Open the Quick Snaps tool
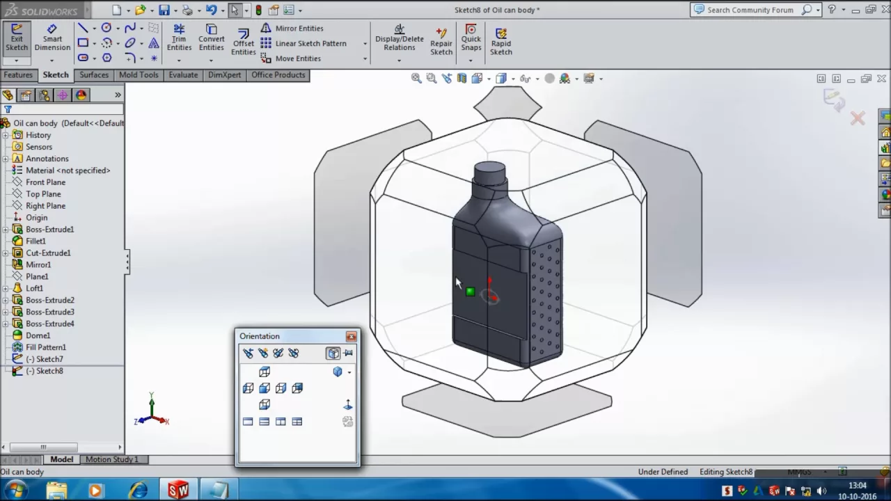 click(471, 38)
